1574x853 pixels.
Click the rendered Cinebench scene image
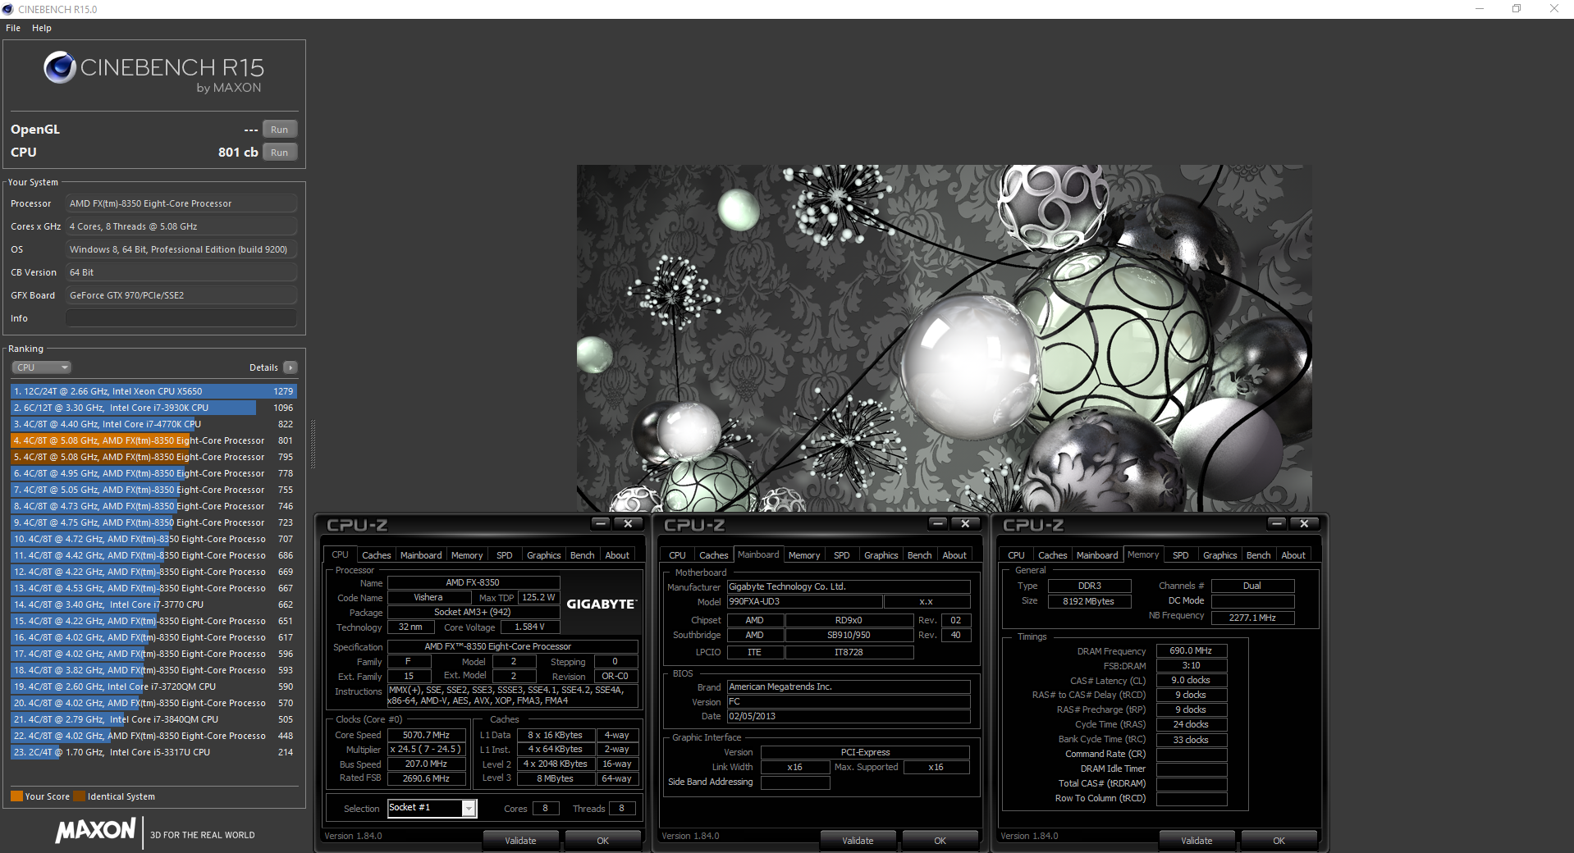pos(944,338)
